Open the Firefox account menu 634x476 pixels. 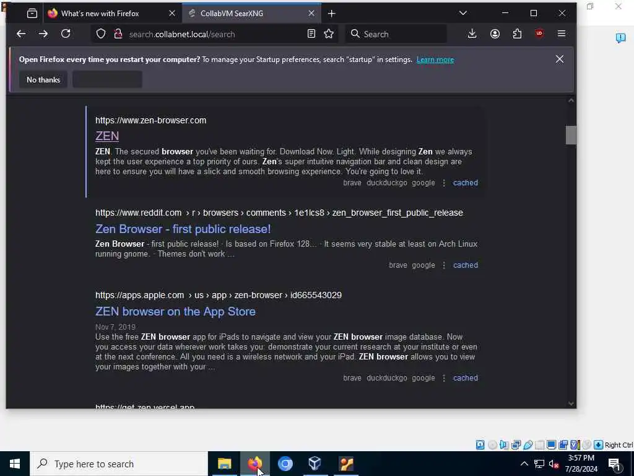[x=495, y=34]
